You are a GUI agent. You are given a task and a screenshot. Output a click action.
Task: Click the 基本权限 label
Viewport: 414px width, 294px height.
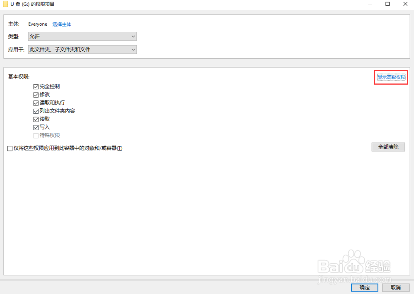(x=19, y=77)
